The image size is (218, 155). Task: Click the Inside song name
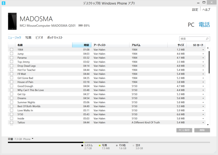pyautogui.click(x=21, y=118)
